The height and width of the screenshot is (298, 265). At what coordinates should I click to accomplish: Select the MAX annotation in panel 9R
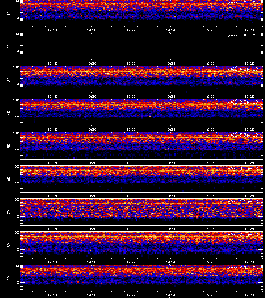(x=242, y=268)
